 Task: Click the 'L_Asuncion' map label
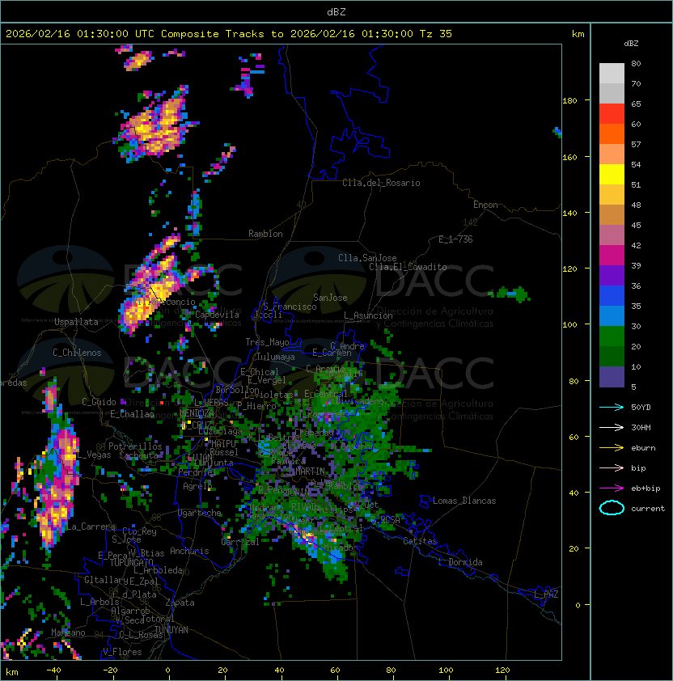coord(368,315)
